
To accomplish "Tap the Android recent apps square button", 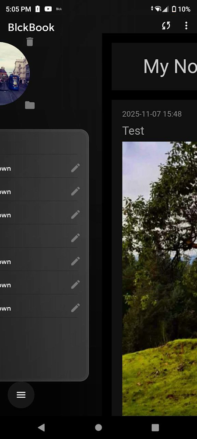I will pyautogui.click(x=155, y=427).
